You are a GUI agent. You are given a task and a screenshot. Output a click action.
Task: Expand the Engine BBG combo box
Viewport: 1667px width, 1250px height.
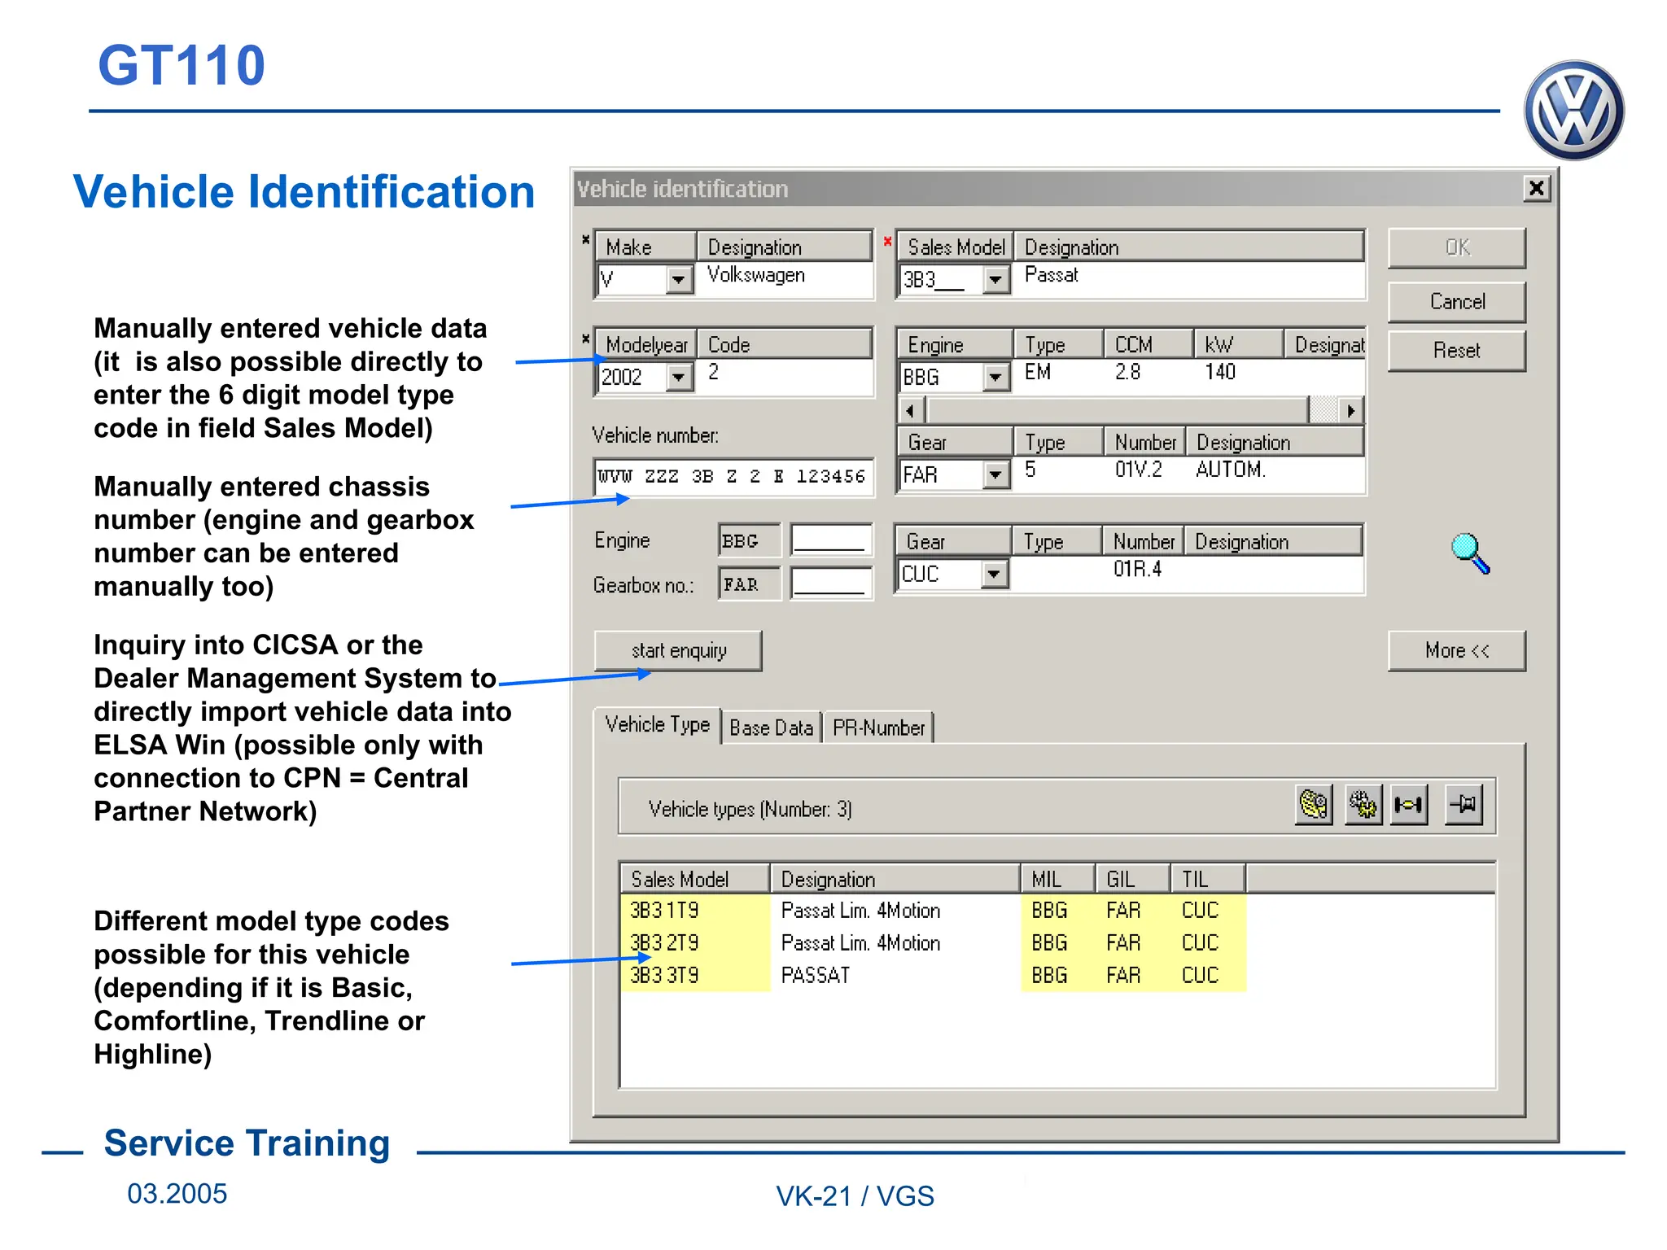point(995,377)
